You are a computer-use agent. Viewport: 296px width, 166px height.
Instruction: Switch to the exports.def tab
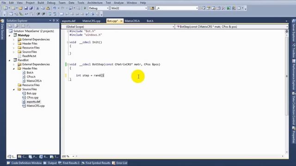coord(69,21)
